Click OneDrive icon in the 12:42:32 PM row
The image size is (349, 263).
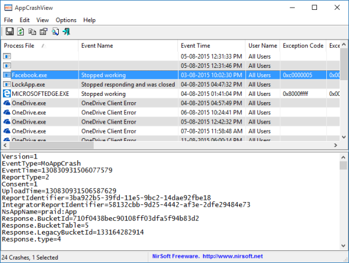pyautogui.click(x=7, y=122)
